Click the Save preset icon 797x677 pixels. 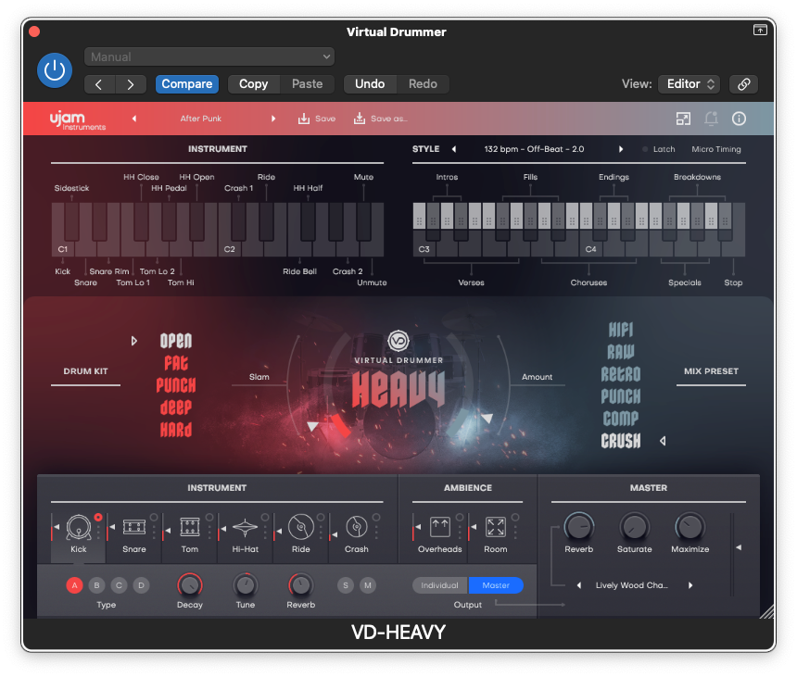(x=303, y=119)
